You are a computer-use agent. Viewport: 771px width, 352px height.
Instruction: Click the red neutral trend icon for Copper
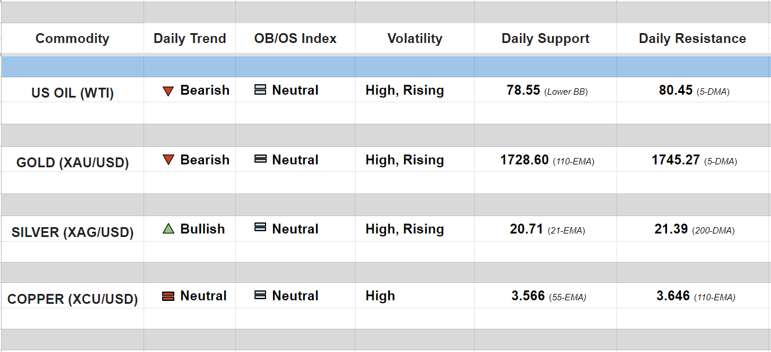(168, 296)
